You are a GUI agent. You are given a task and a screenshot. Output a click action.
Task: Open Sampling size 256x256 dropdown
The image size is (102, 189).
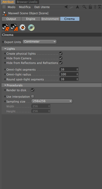[52, 101]
